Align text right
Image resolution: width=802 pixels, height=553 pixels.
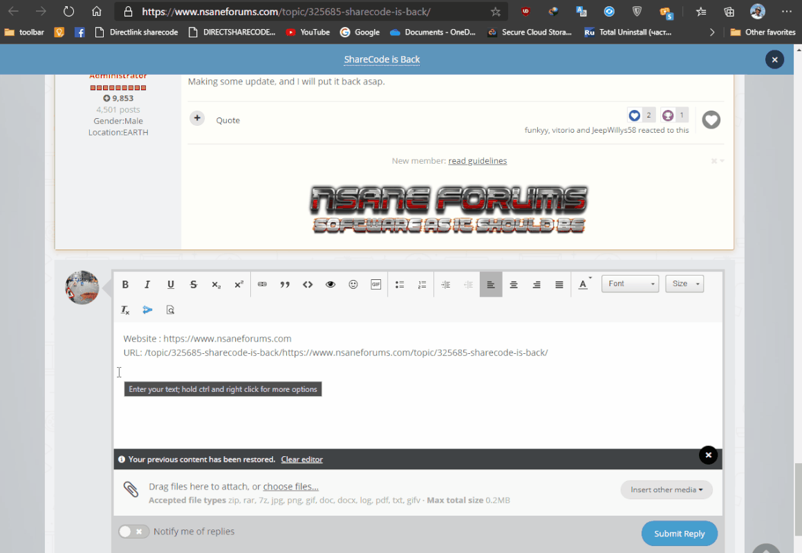[x=537, y=284]
